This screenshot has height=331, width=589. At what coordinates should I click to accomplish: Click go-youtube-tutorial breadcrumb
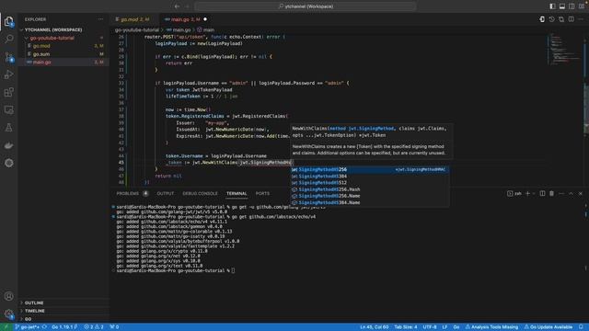137,30
